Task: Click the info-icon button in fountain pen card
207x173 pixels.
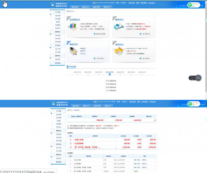Action: coord(99,59)
